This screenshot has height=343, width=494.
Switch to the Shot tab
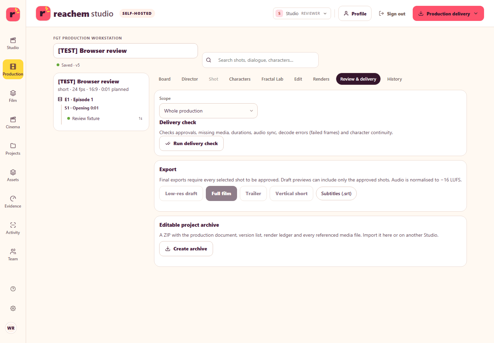point(213,79)
